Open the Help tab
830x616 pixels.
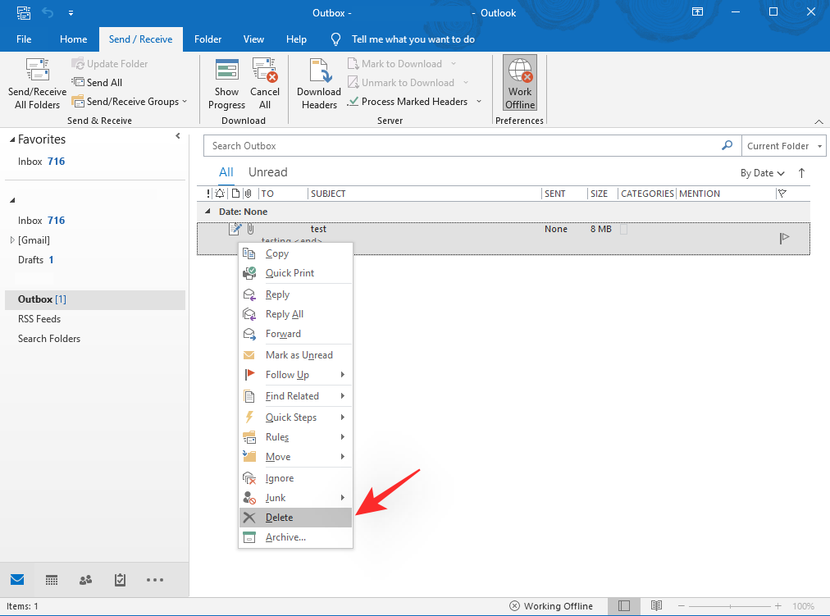[x=296, y=39]
